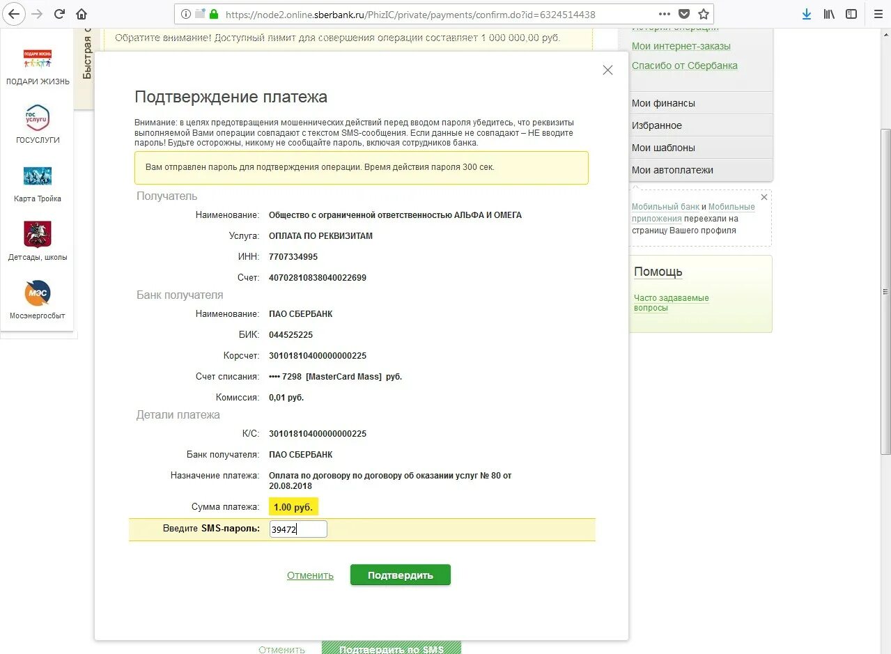Image resolution: width=891 pixels, height=654 pixels.
Task: Confirm payment with Подтвердить button
Action: pyautogui.click(x=401, y=575)
